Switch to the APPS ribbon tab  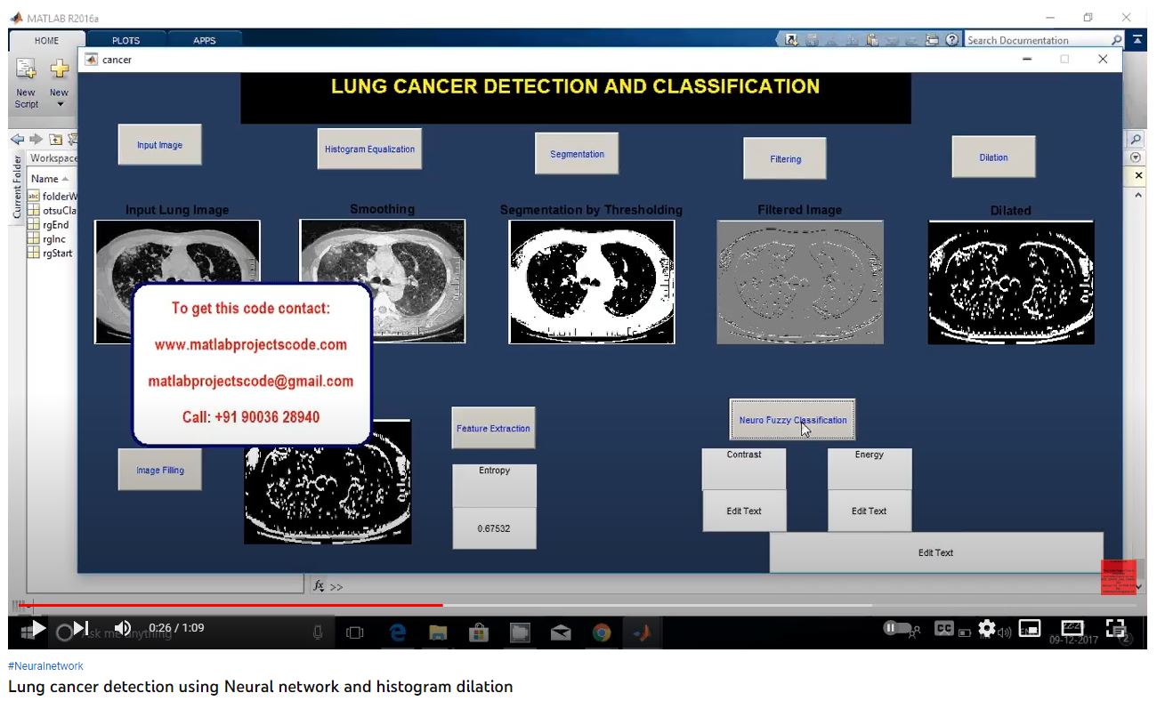[x=205, y=40]
